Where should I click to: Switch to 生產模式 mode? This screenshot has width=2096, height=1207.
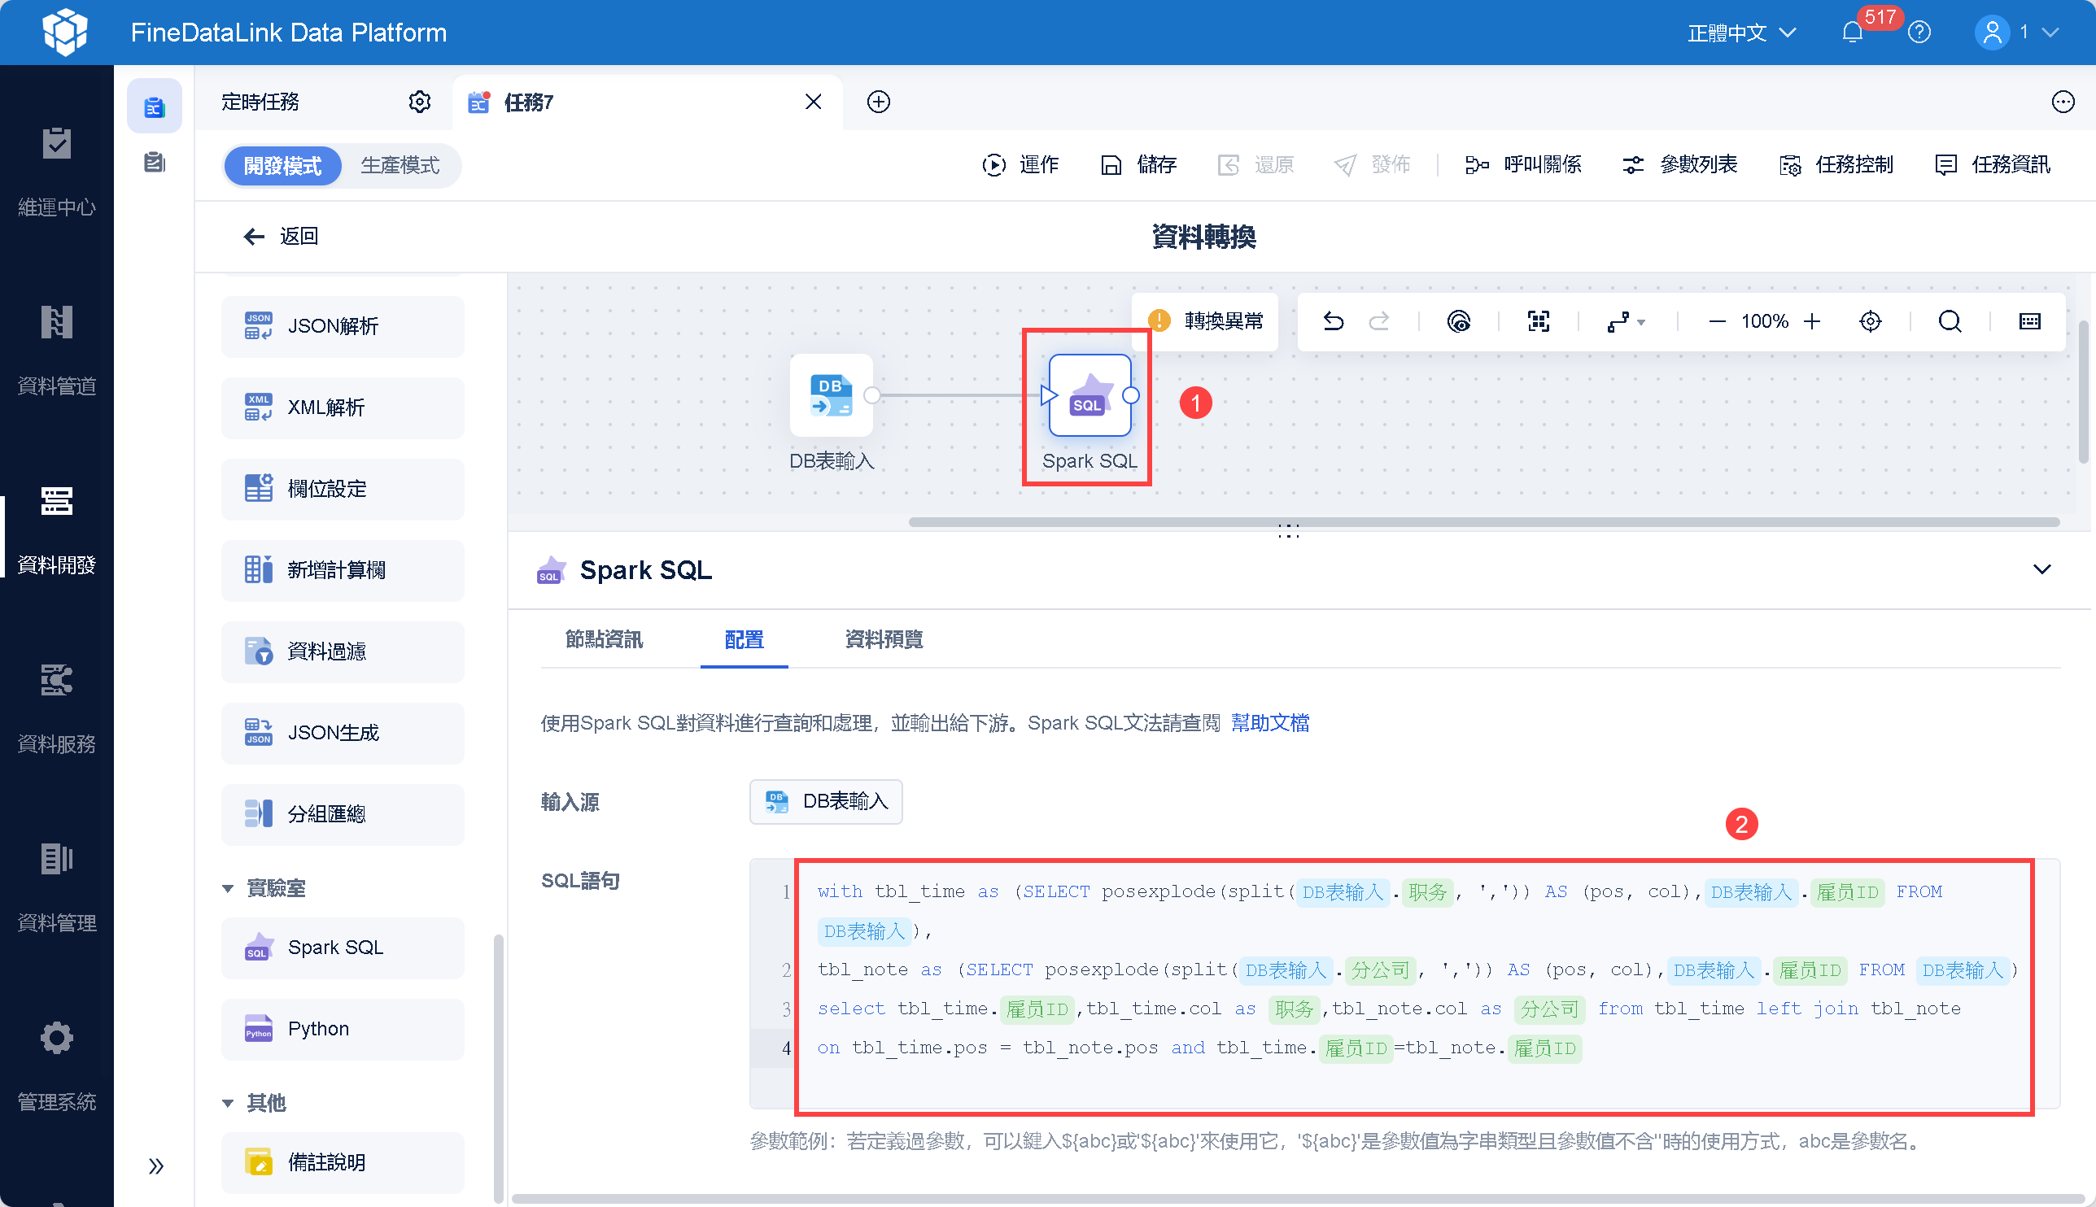400,166
